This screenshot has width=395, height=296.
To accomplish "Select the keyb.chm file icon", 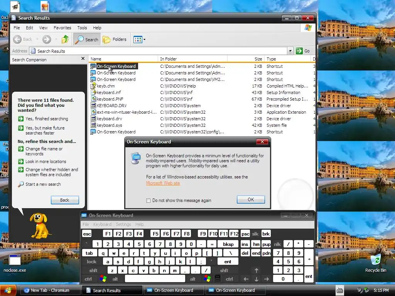I will click(93, 86).
